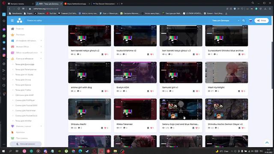Select Discord themes in sidebar list
The width and height of the screenshot is (274, 154).
[25, 64]
